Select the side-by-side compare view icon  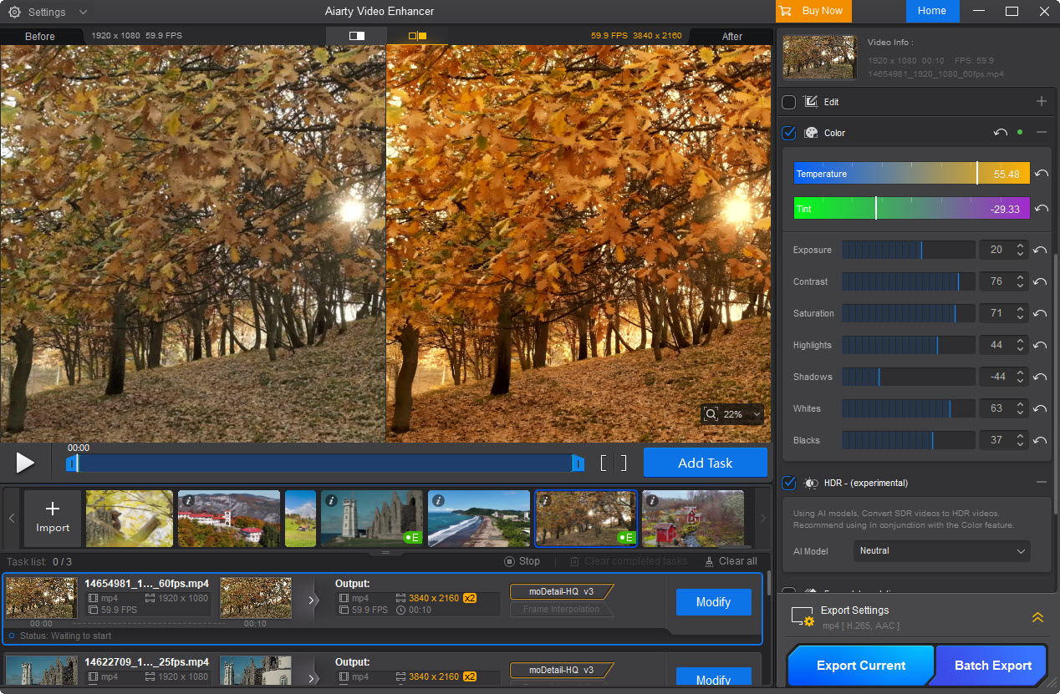tap(417, 36)
